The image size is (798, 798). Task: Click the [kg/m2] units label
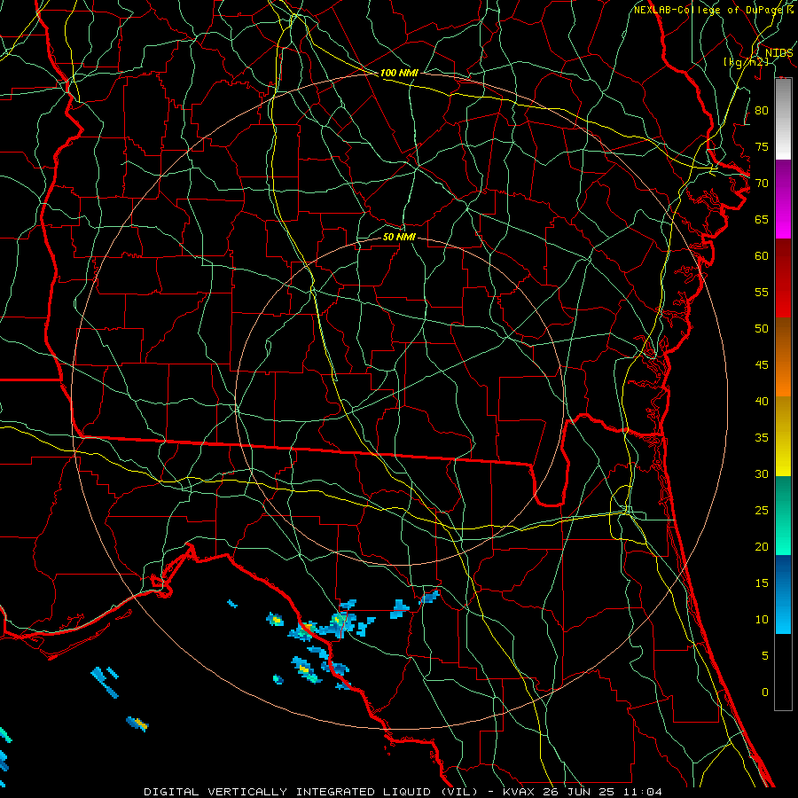pos(746,62)
